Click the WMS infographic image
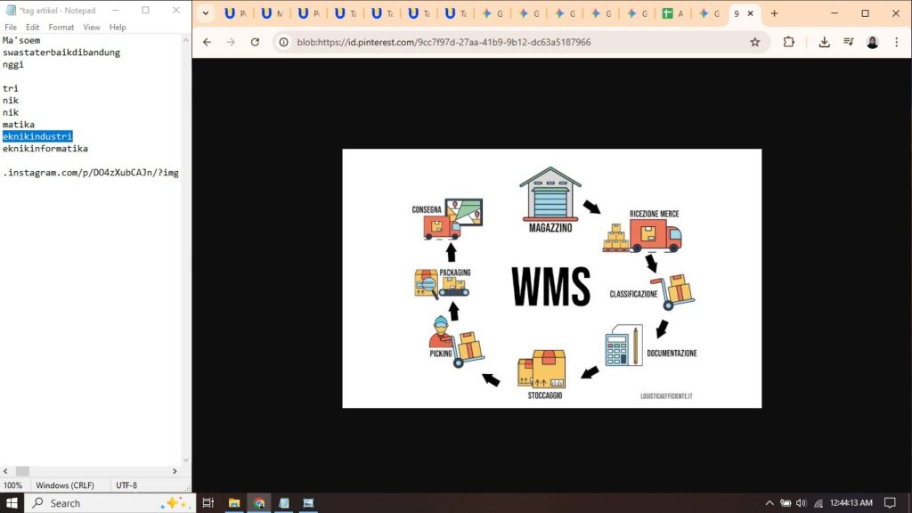The image size is (912, 513). coord(551,278)
